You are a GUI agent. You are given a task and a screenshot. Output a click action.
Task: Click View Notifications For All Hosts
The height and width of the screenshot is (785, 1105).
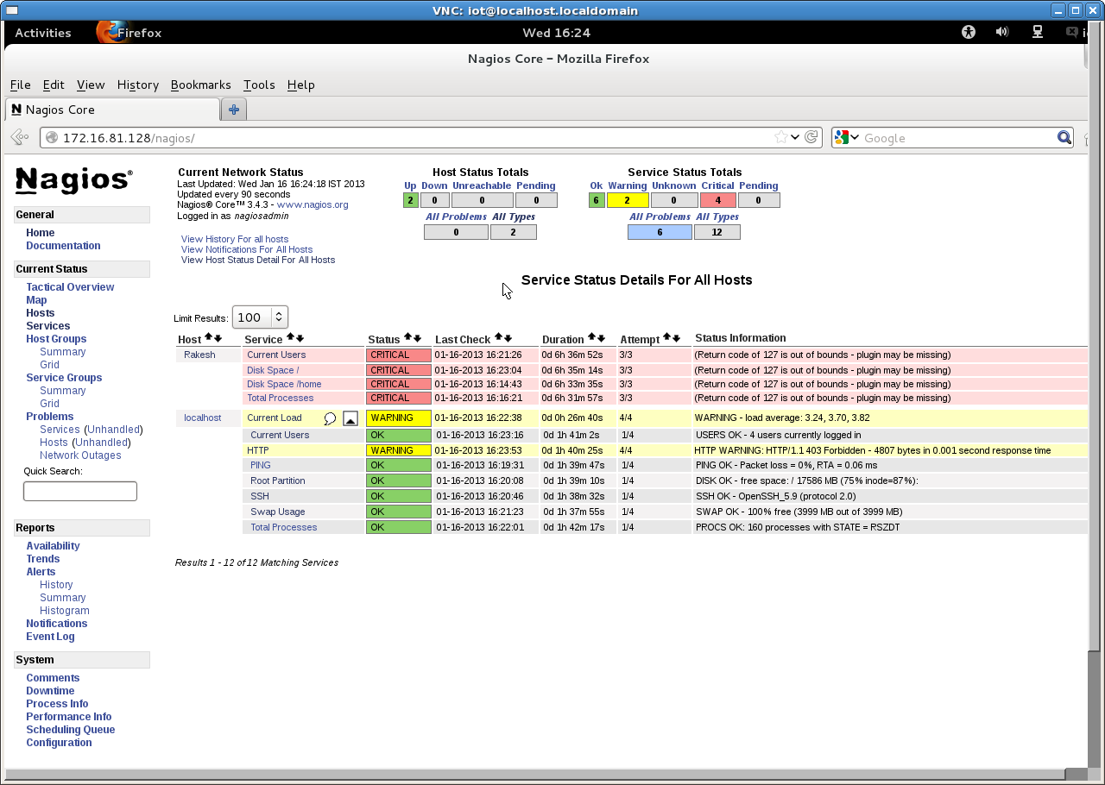coord(246,249)
